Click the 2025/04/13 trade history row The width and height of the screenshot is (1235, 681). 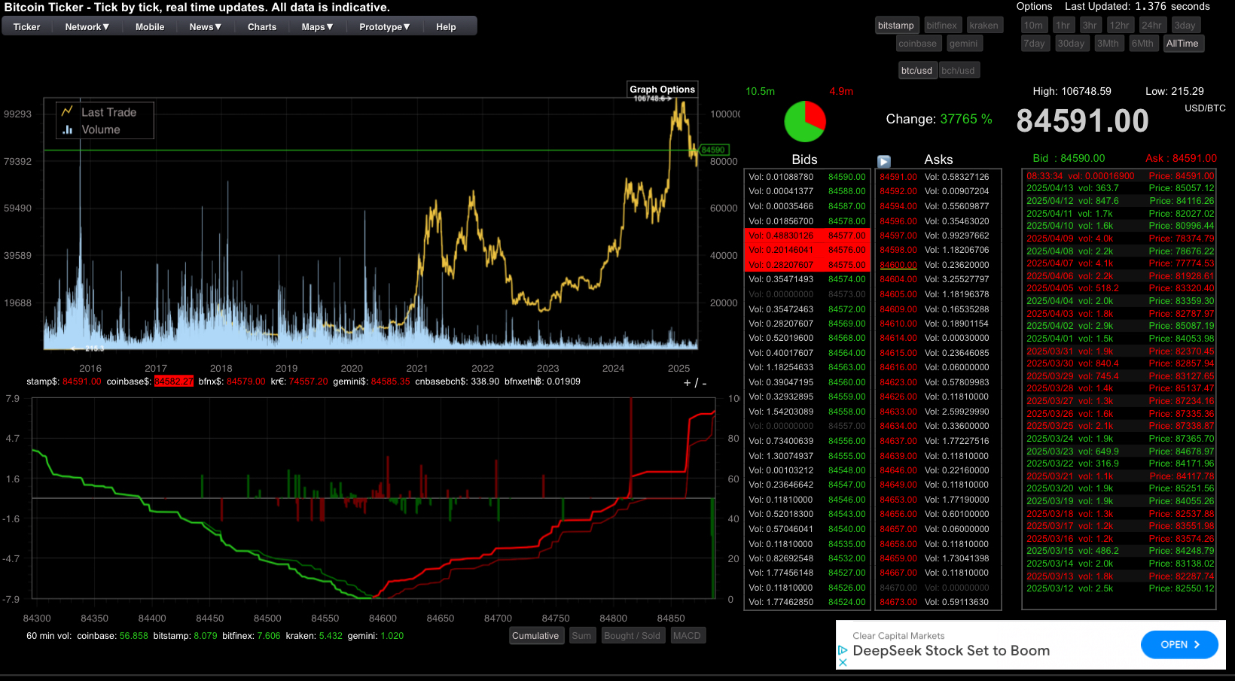[1120, 188]
